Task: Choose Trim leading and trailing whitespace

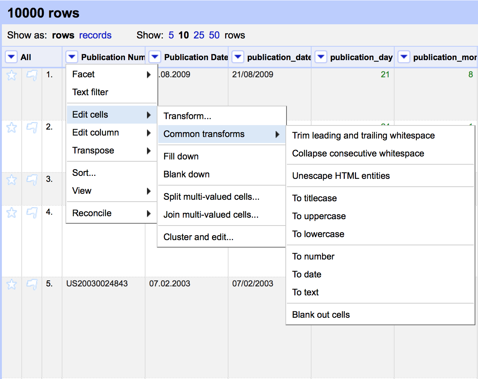Action: [x=363, y=136]
